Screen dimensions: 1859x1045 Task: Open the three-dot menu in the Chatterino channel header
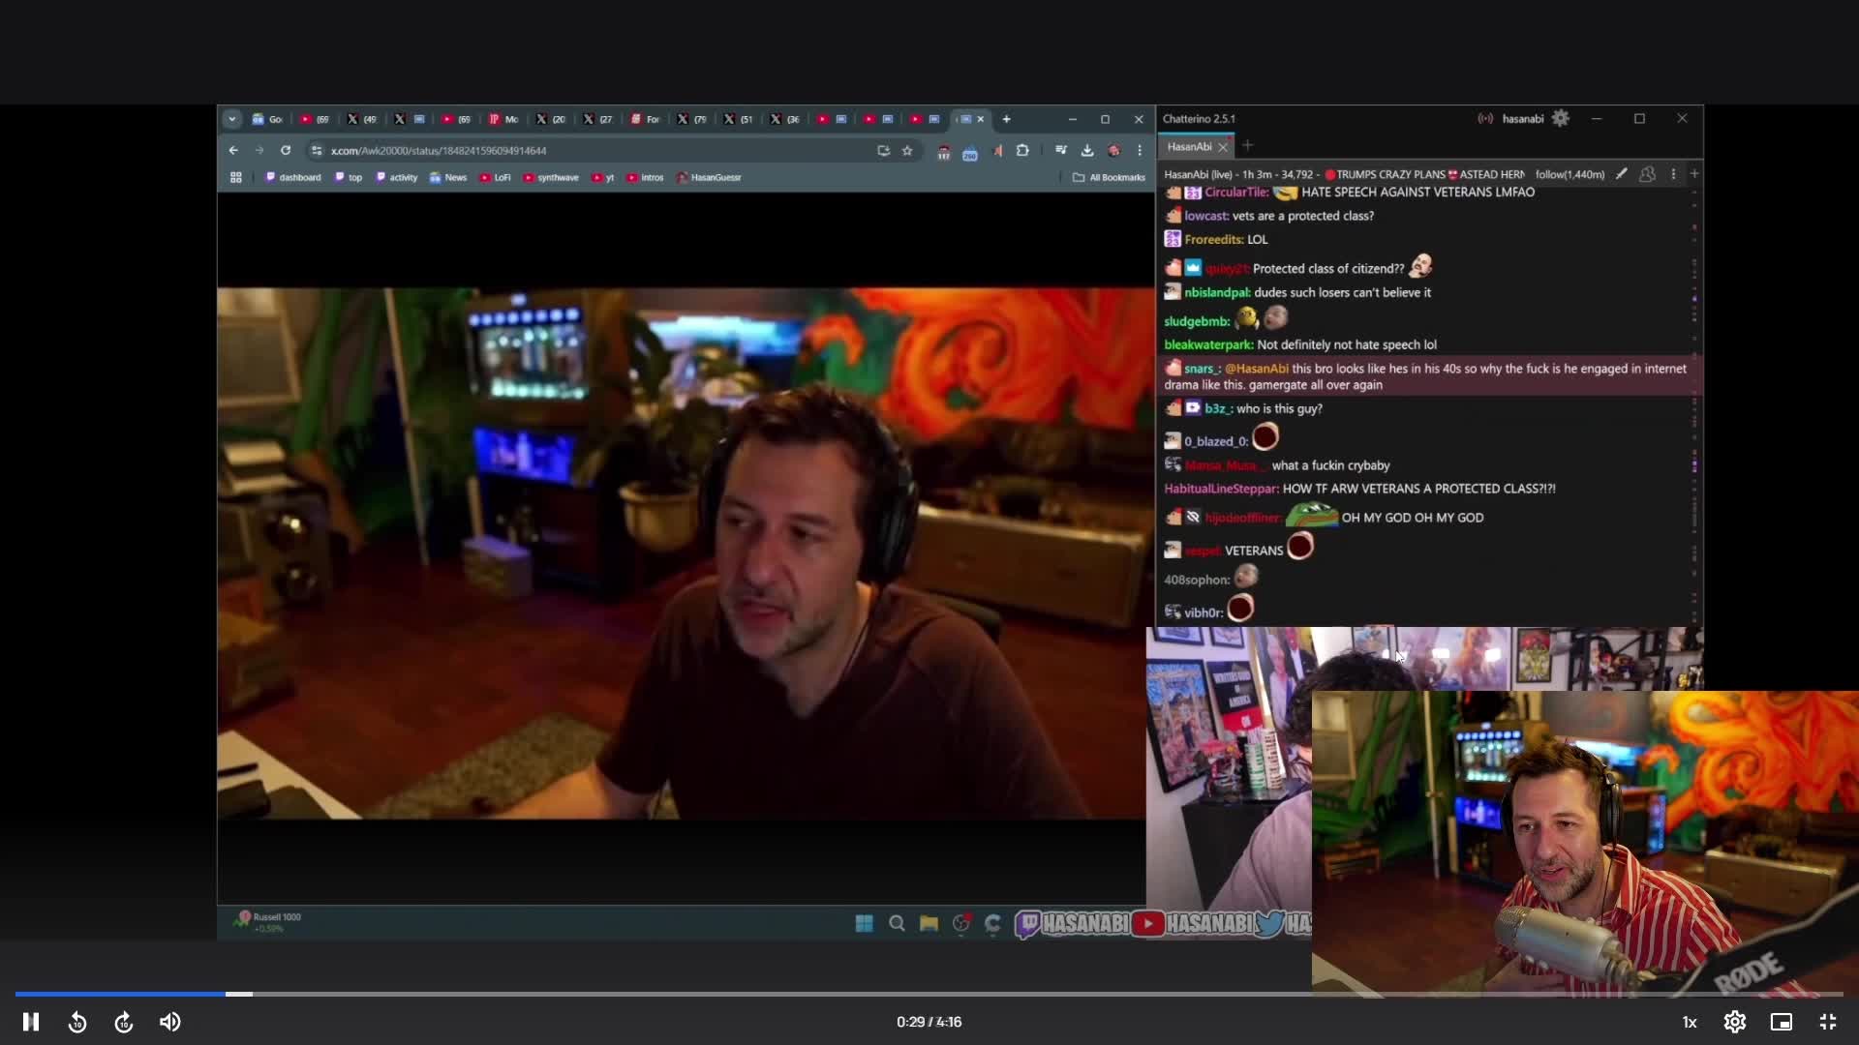tap(1674, 175)
